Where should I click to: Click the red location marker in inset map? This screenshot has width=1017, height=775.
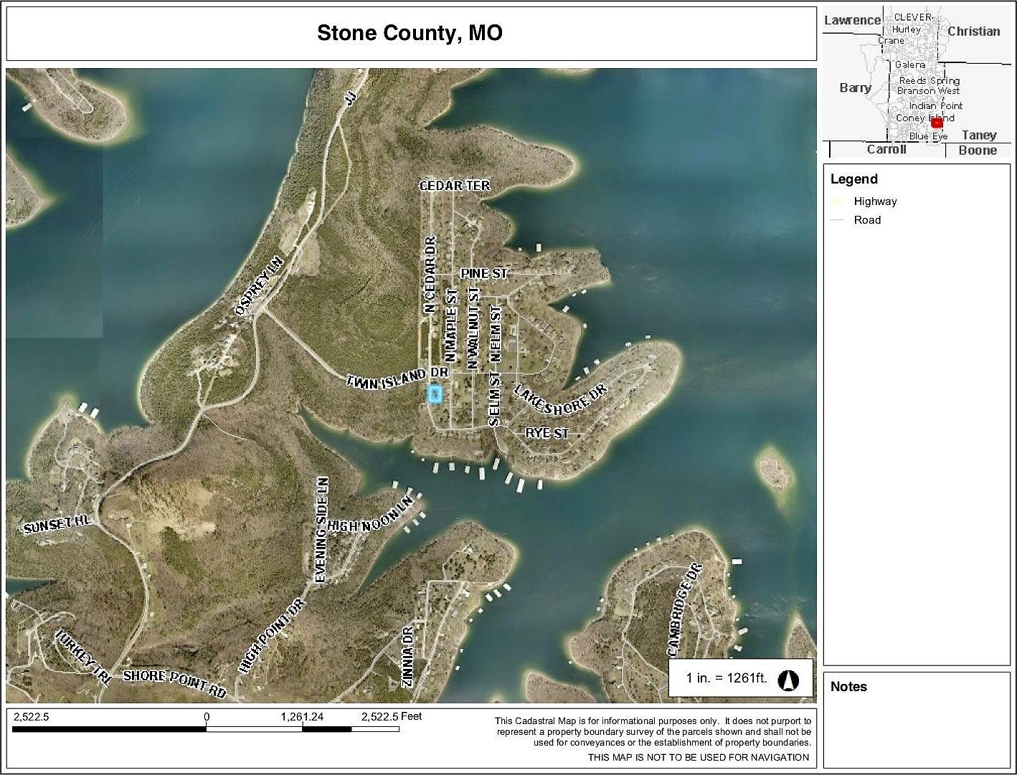tap(937, 123)
